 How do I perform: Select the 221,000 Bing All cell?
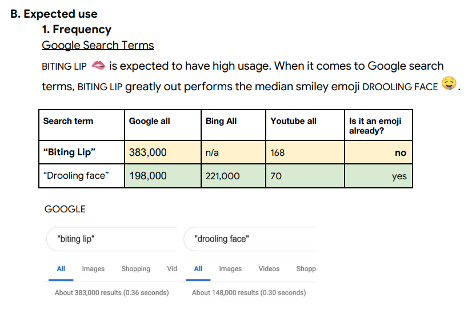click(x=233, y=176)
